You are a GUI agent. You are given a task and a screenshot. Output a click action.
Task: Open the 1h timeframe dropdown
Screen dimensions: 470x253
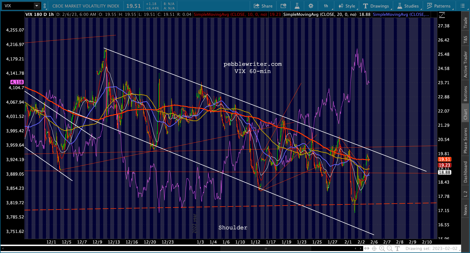(326, 6)
